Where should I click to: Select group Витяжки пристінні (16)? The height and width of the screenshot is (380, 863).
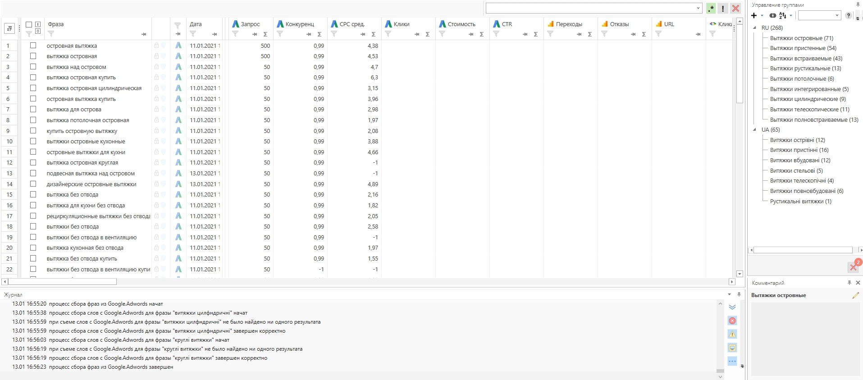coord(799,150)
